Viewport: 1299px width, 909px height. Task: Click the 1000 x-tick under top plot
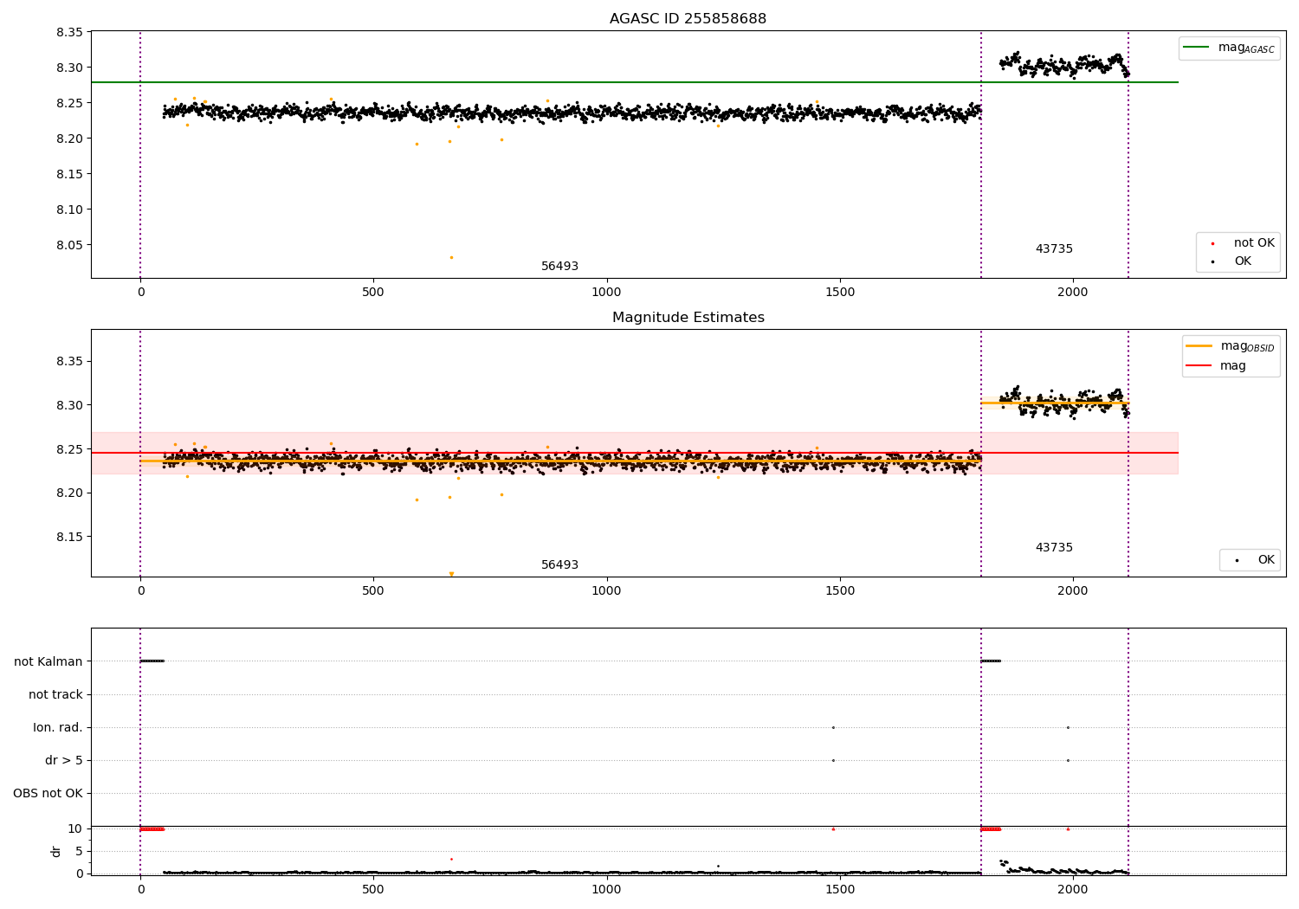point(606,293)
